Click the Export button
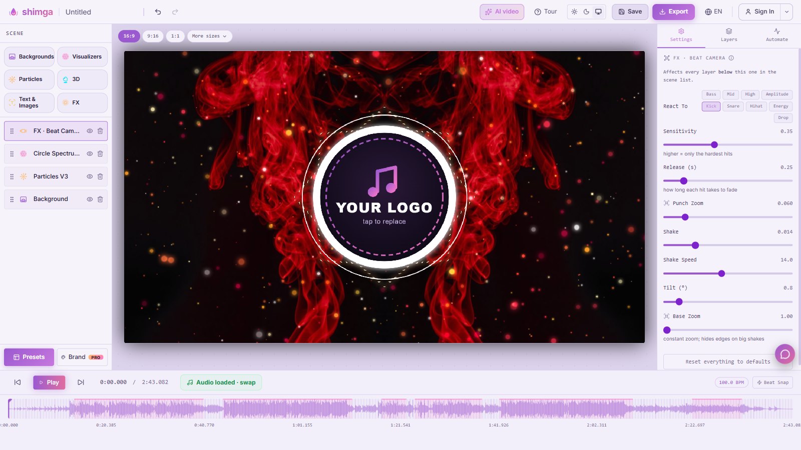The height and width of the screenshot is (450, 801). coord(673,11)
